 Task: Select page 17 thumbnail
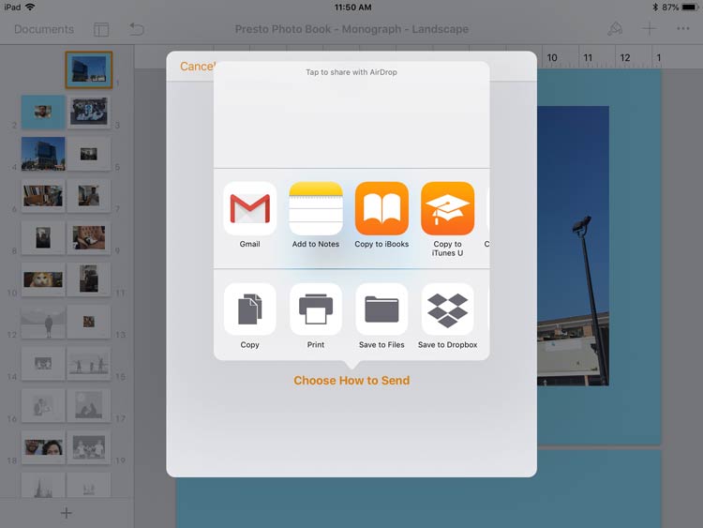[x=89, y=405]
